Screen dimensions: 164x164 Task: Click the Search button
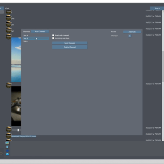157,8
